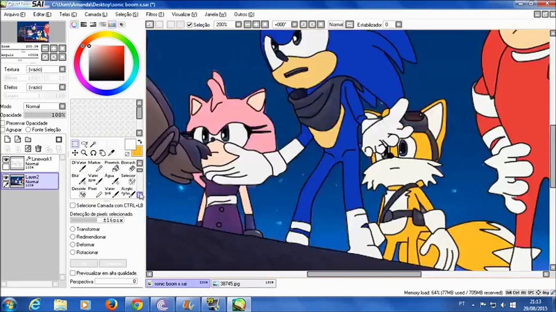
Task: Zoom out using navigator minus button
Action: [x=46, y=49]
